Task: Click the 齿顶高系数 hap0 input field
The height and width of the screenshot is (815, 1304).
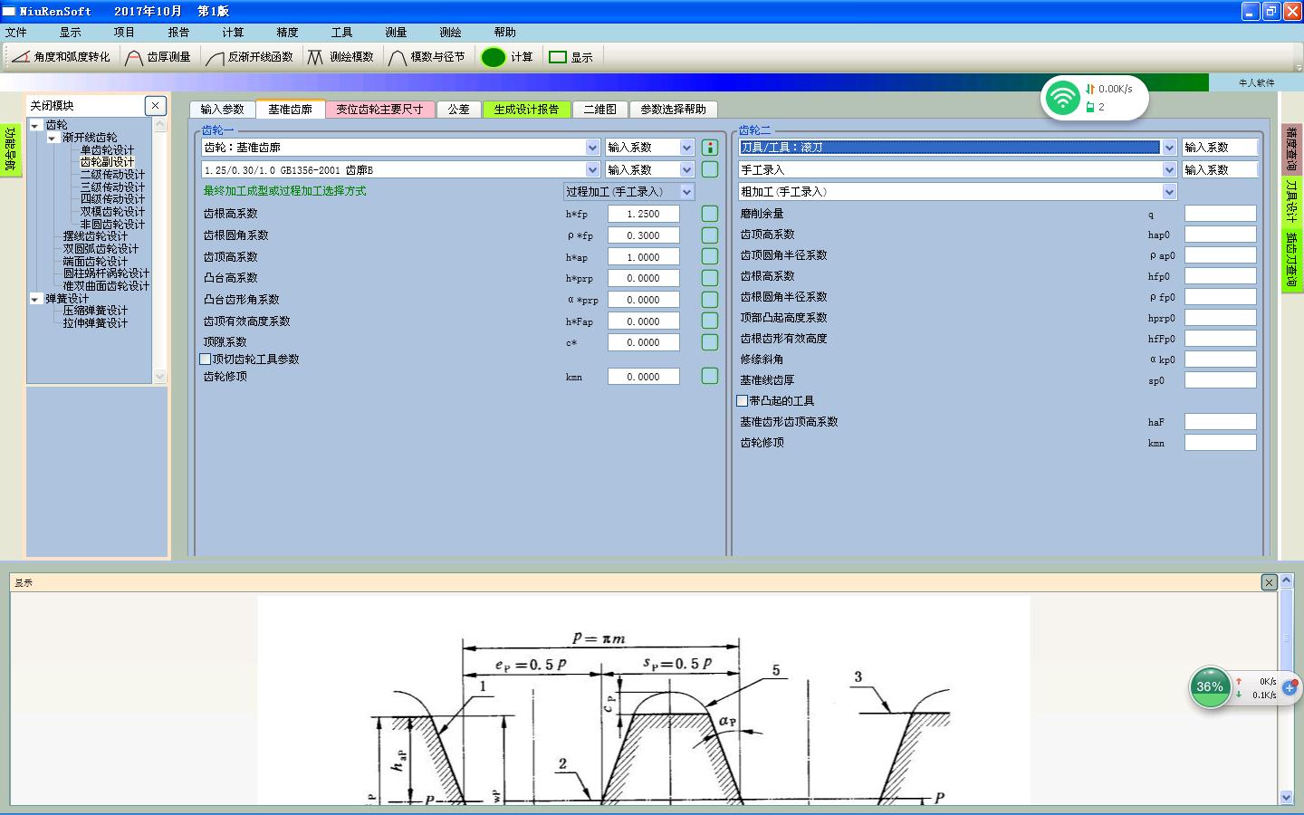Action: click(x=1220, y=235)
